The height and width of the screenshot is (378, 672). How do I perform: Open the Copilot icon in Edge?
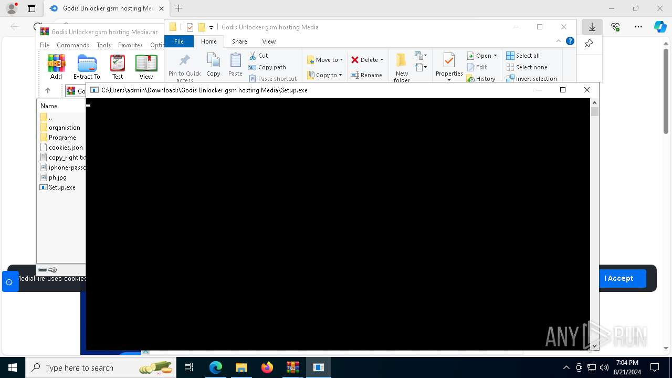(660, 27)
